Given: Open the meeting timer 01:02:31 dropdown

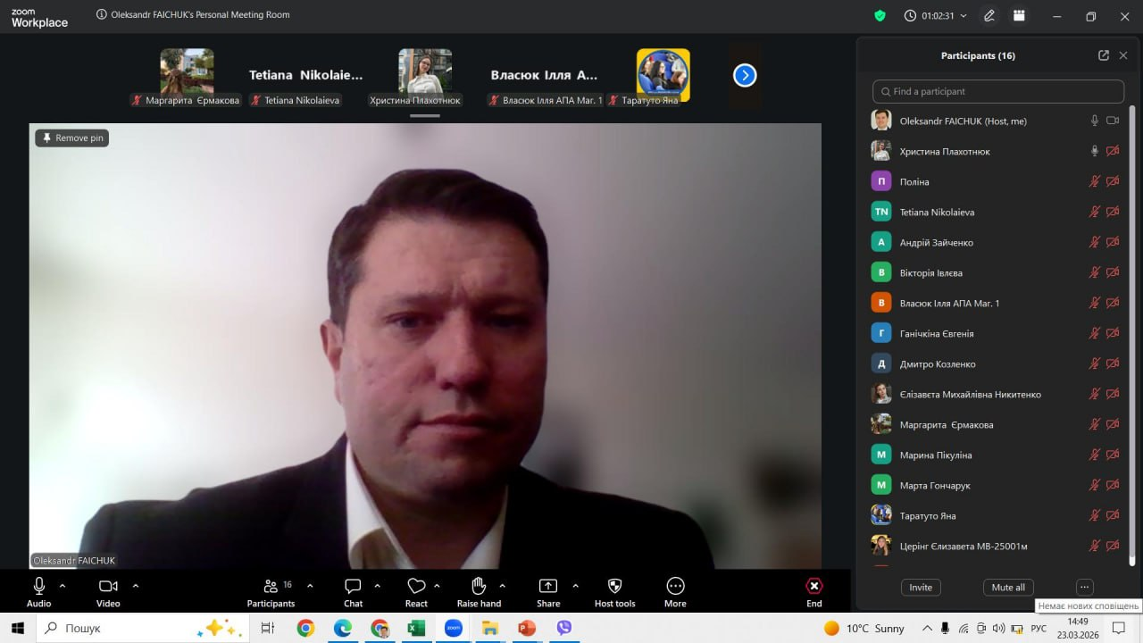Looking at the screenshot, I should coord(935,16).
